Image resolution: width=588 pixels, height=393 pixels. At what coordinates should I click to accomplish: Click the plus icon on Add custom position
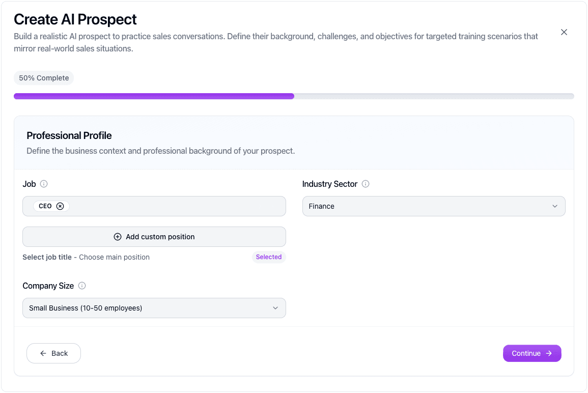118,237
